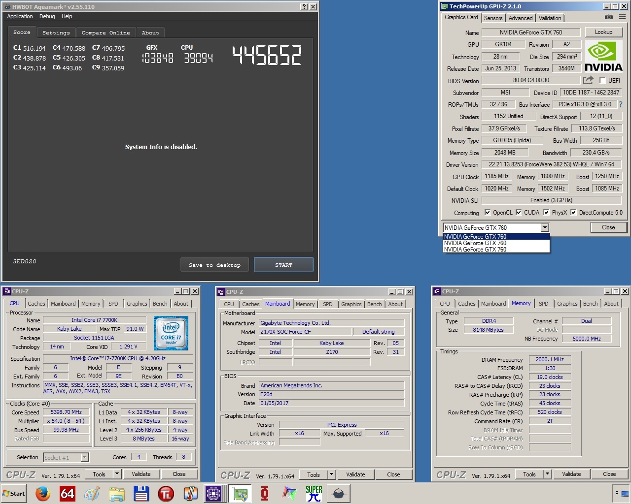Viewport: 631px width, 504px height.
Task: Open Tools dropdown arrow in CPU-Z Memory window
Action: (547, 474)
